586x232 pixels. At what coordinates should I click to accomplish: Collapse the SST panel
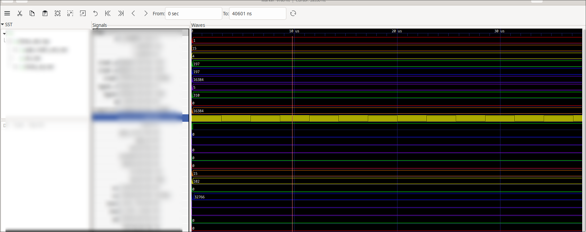pyautogui.click(x=2, y=24)
